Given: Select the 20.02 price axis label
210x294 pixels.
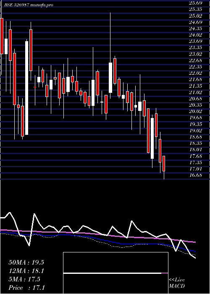Looking at the screenshot, I should click(x=195, y=111).
